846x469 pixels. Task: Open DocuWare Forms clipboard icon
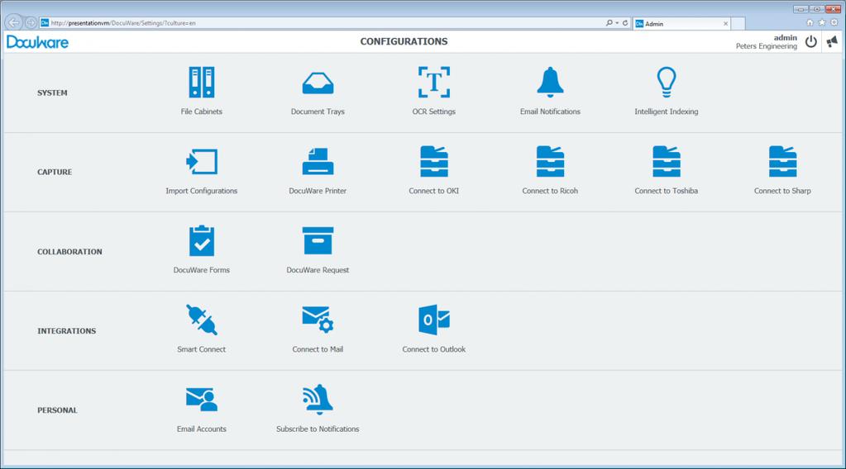(201, 240)
